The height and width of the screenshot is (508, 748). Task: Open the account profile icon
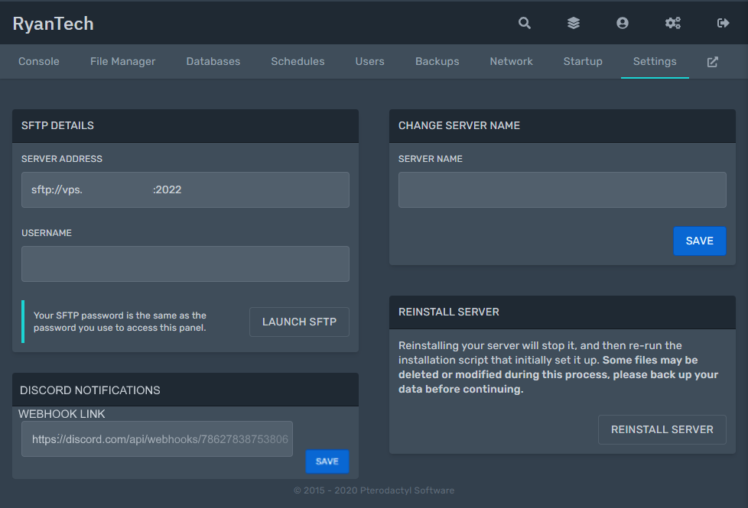pyautogui.click(x=622, y=23)
